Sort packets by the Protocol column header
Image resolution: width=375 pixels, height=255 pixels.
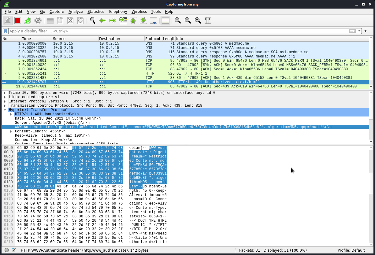pyautogui.click(x=153, y=39)
